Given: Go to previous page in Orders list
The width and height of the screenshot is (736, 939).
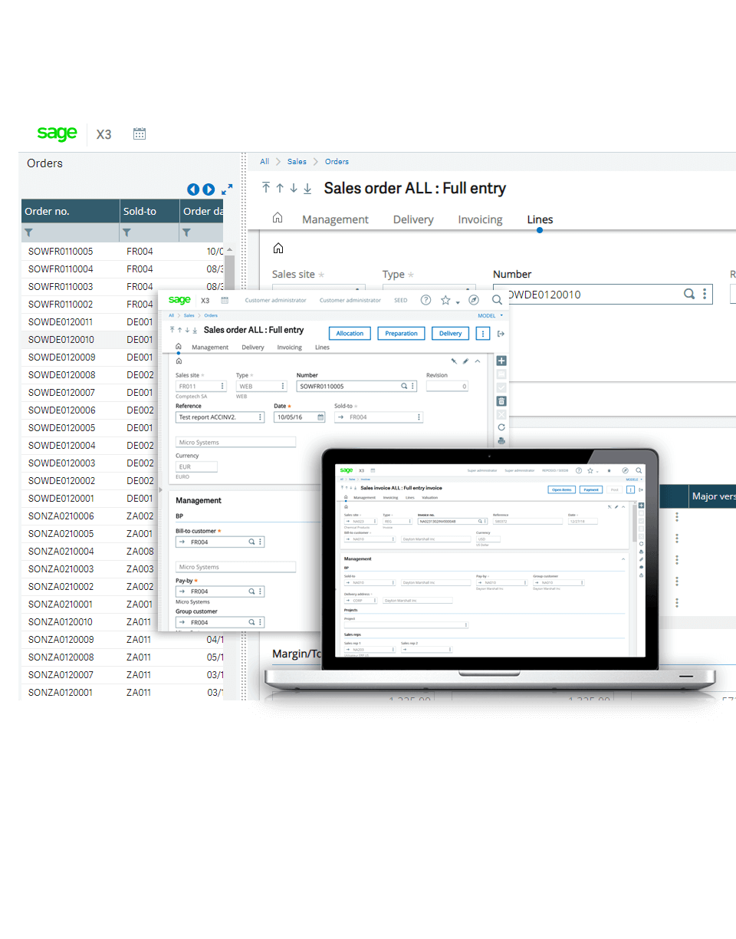Looking at the screenshot, I should (x=193, y=189).
